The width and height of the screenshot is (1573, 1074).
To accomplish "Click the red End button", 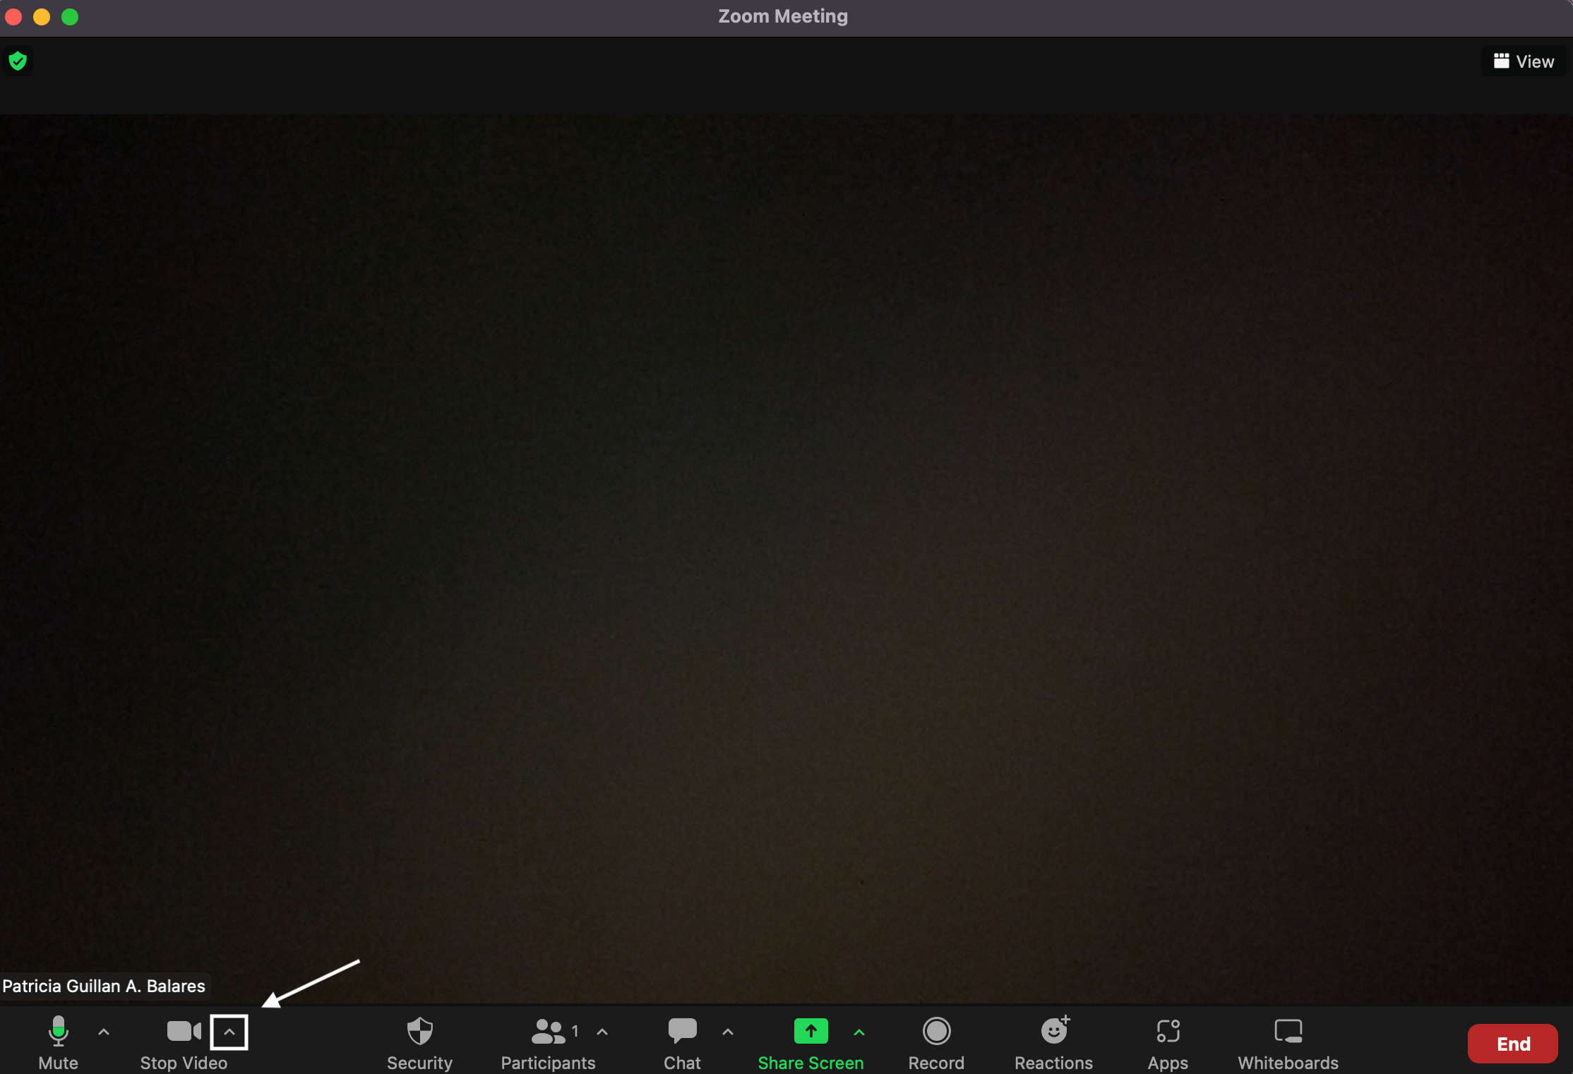I will pyautogui.click(x=1512, y=1044).
